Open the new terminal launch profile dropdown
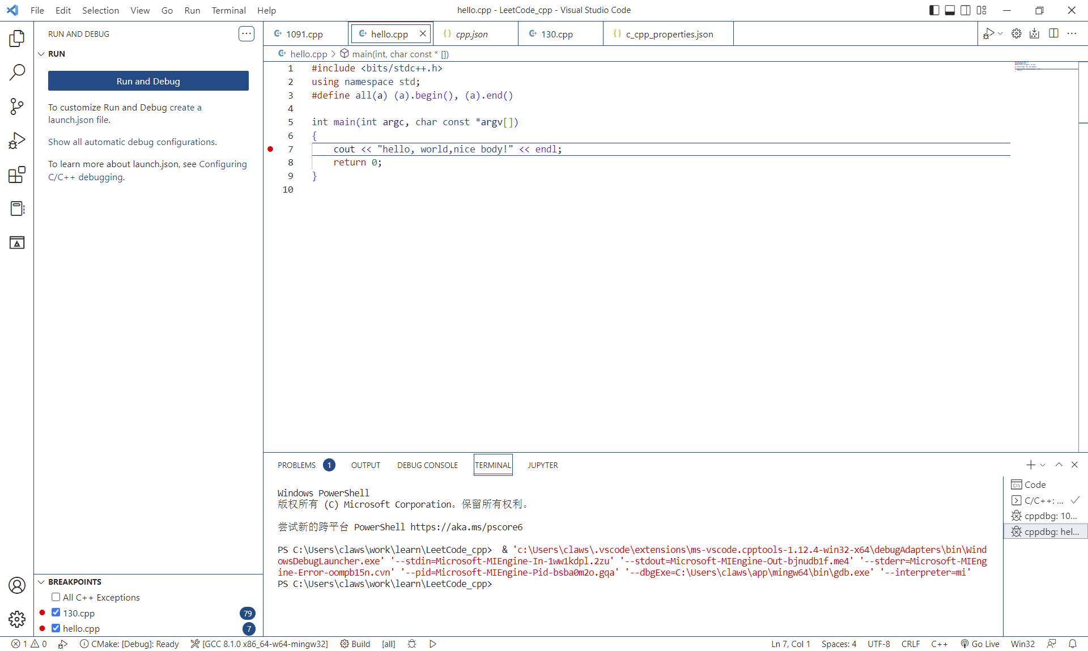 [1043, 465]
